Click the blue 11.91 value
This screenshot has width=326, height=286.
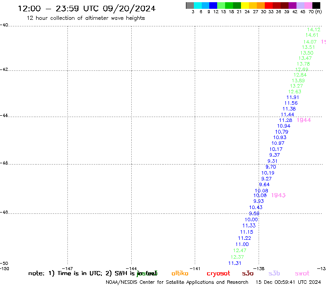(293, 97)
